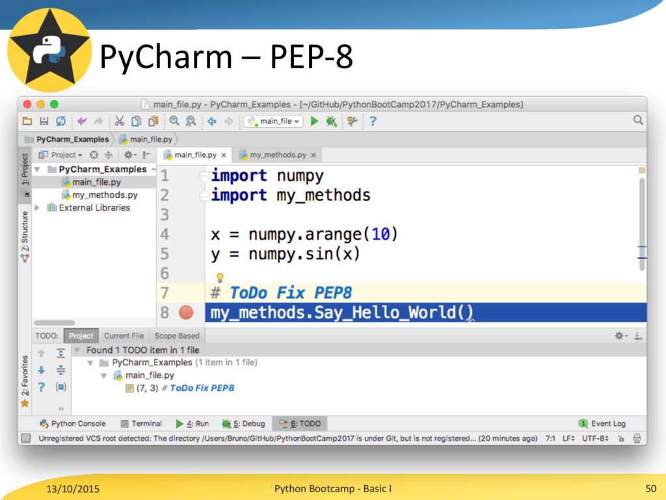Open the Event Log
666x500 pixels.
(602, 423)
